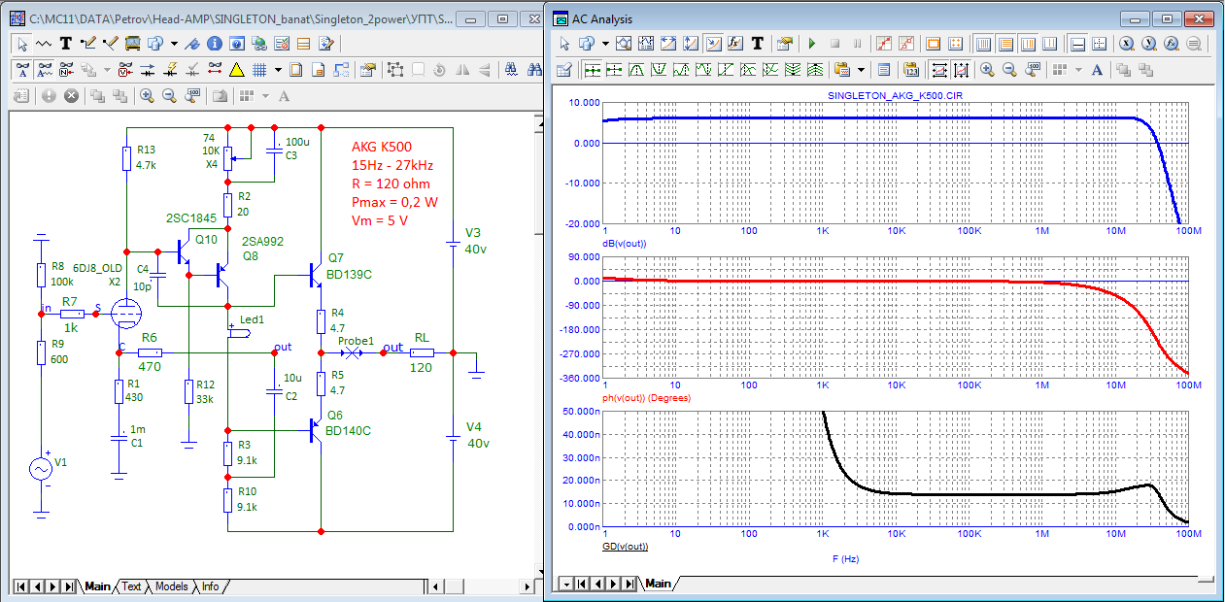Screen dimensions: 1225x602
Task: Expand dropdown next to clipboard icon in AC Analysis
Action: point(861,70)
